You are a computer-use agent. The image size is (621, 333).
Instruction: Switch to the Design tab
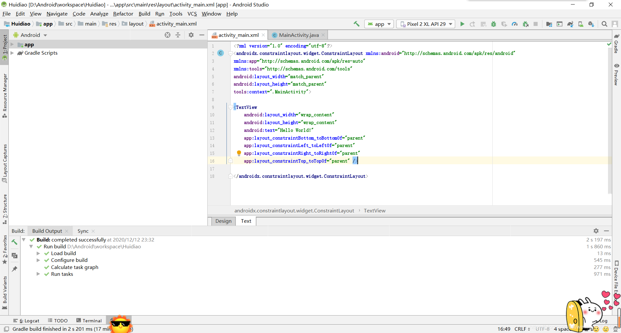click(223, 221)
